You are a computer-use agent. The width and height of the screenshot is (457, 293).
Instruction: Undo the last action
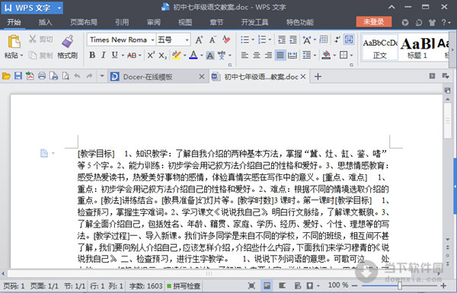[77, 76]
